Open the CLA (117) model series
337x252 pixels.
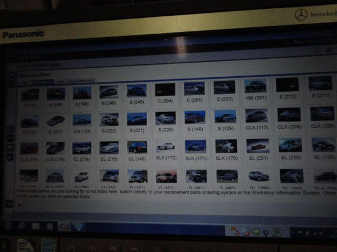tap(257, 120)
